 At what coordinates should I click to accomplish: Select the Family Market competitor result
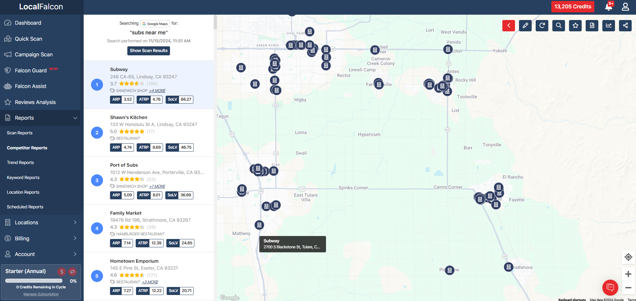(149, 228)
